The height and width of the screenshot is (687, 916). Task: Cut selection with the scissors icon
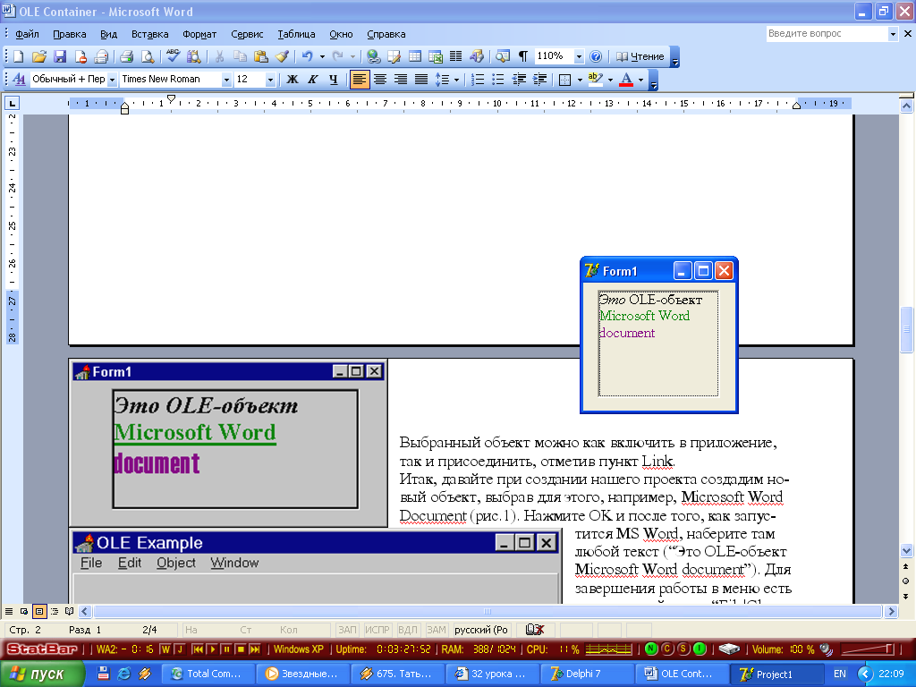(x=219, y=56)
